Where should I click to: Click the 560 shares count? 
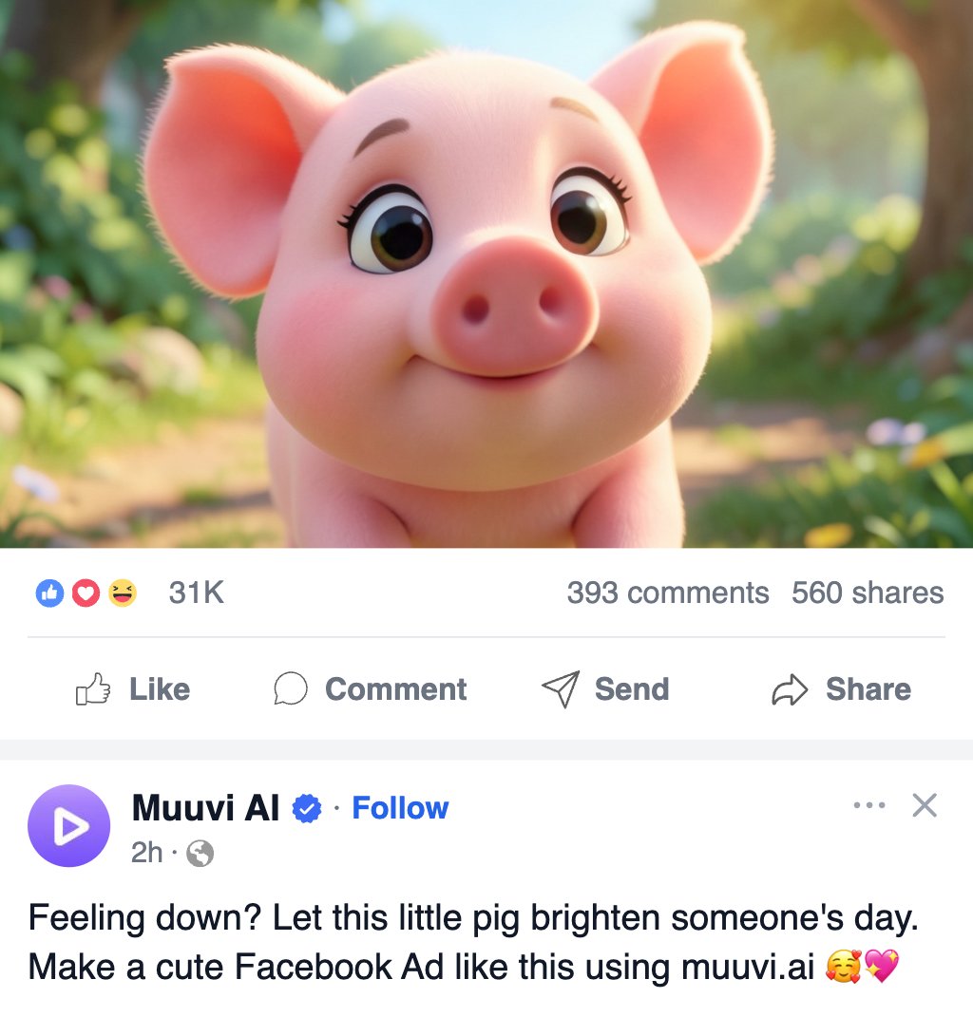868,593
